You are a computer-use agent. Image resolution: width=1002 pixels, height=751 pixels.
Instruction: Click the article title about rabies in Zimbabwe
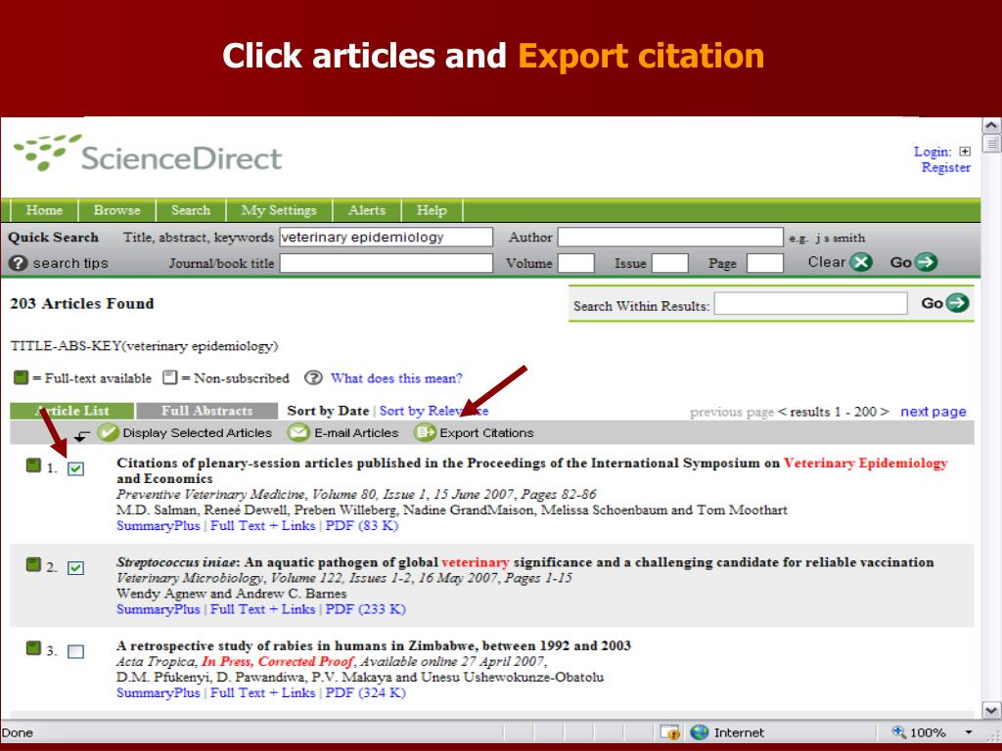pyautogui.click(x=373, y=645)
